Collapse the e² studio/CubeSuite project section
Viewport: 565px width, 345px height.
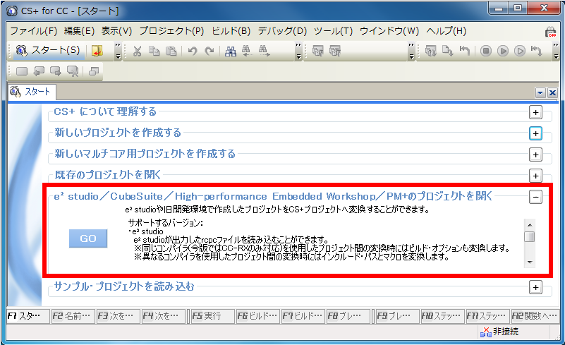tap(536, 198)
